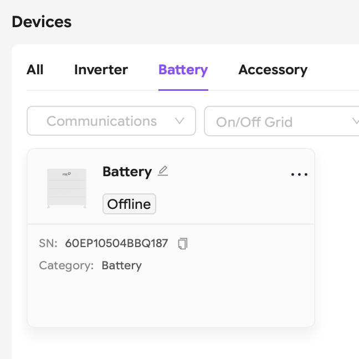This screenshot has height=359, width=359.
Task: Click the Devices page heading
Action: pos(42,22)
